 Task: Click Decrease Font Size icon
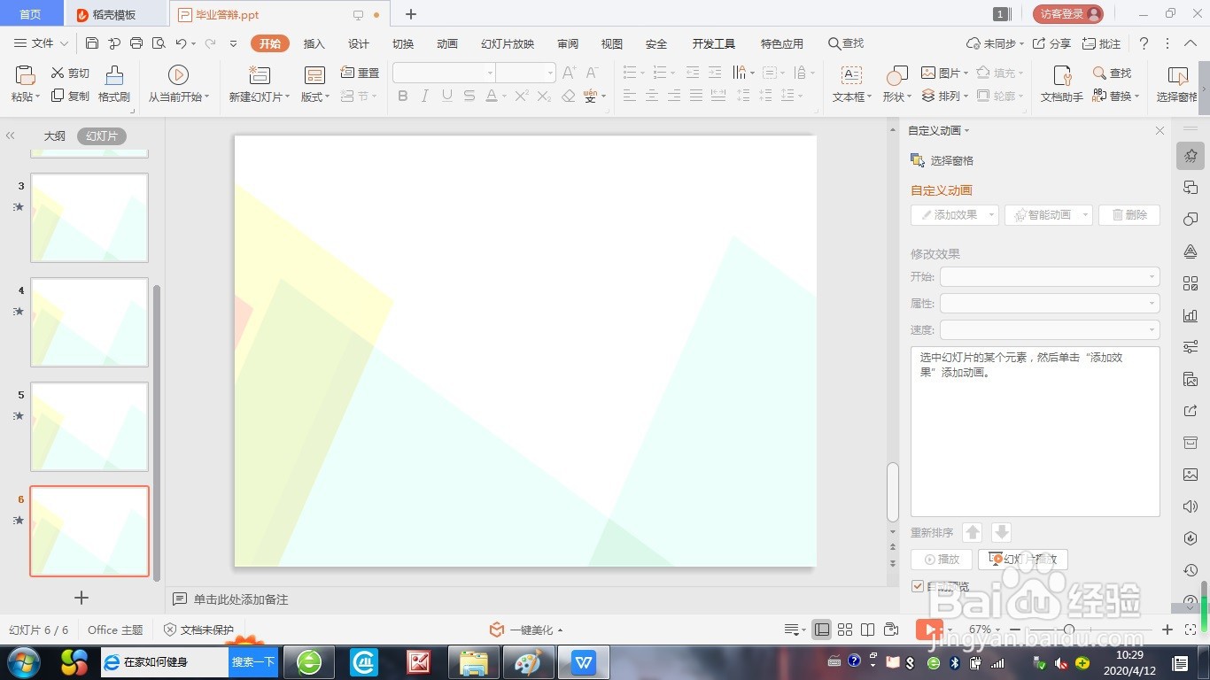tap(593, 73)
